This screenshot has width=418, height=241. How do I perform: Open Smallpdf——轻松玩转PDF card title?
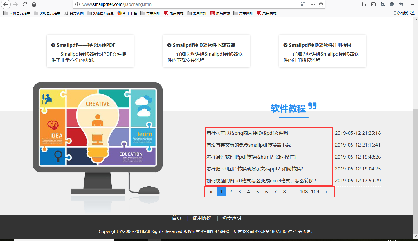coord(86,45)
